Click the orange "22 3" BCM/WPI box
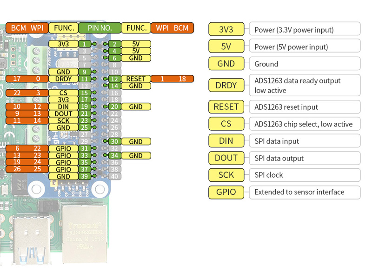Screen dimensions: 372x279 coord(27,93)
